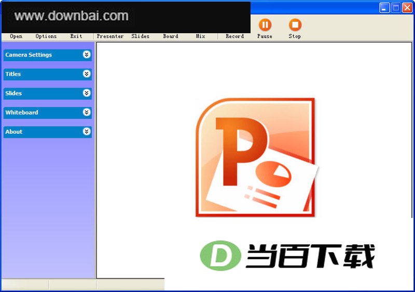The height and width of the screenshot is (292, 415).
Task: Click the Camera Settings header text
Action: click(29, 55)
